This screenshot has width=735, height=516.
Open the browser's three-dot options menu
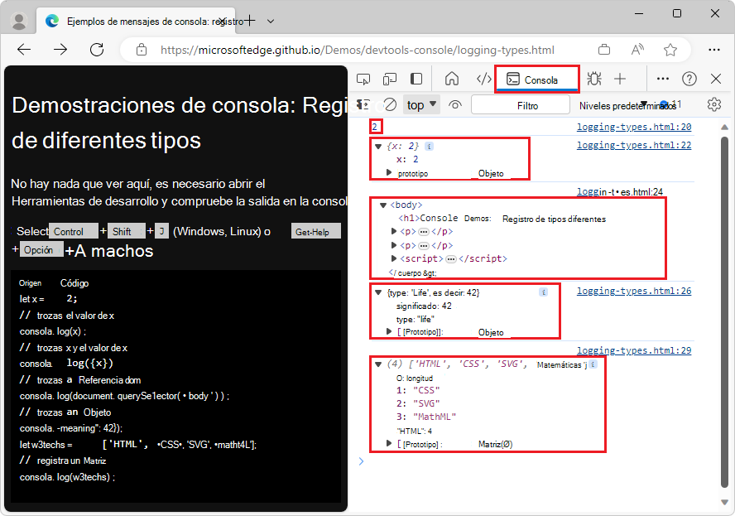pyautogui.click(x=713, y=50)
